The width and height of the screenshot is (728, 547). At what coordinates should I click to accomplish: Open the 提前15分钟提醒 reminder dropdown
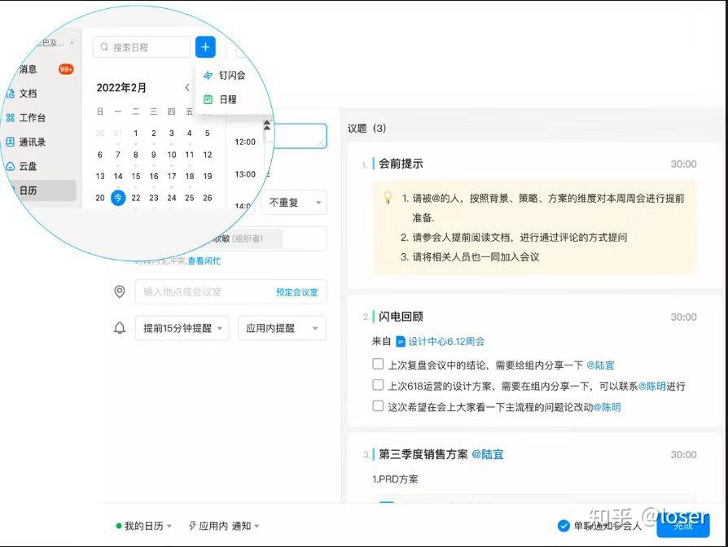tap(181, 328)
